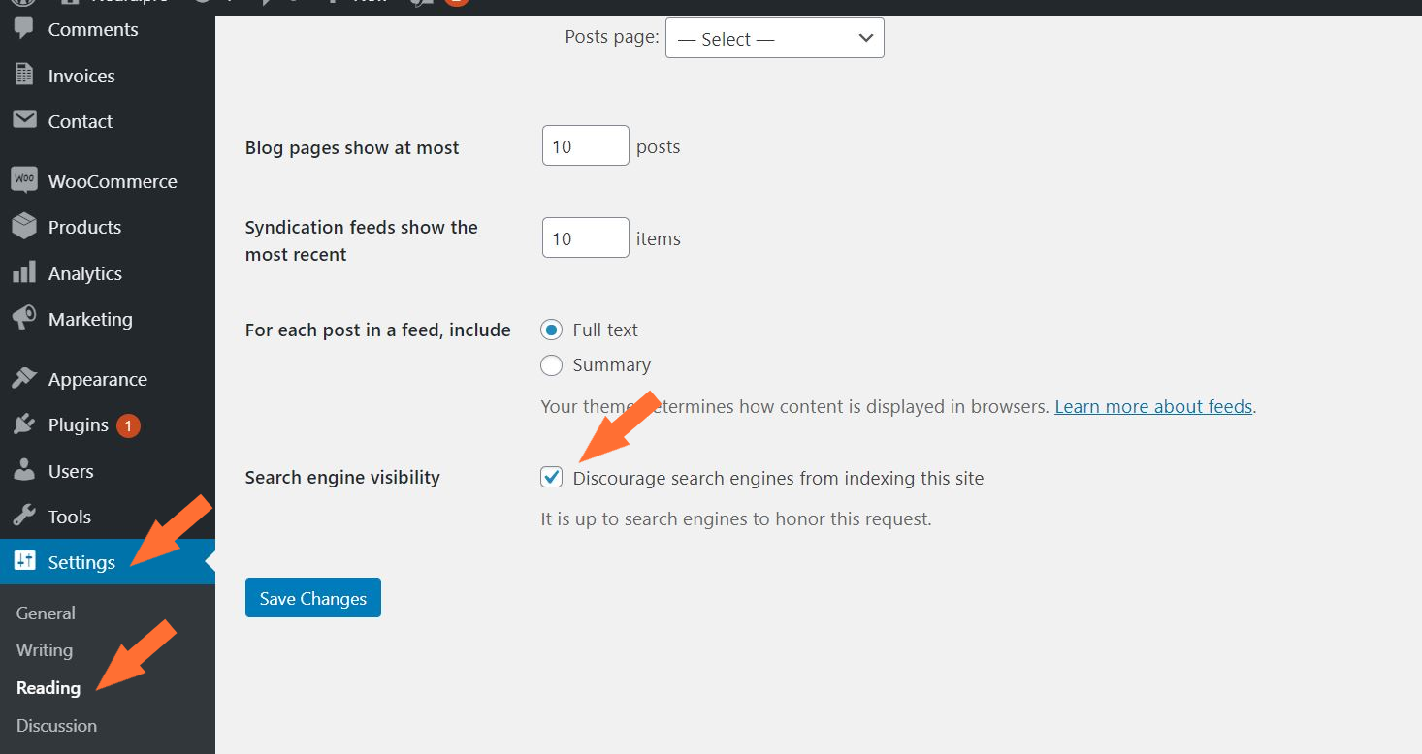Expand the Tools menu
The height and width of the screenshot is (754, 1422).
[67, 516]
